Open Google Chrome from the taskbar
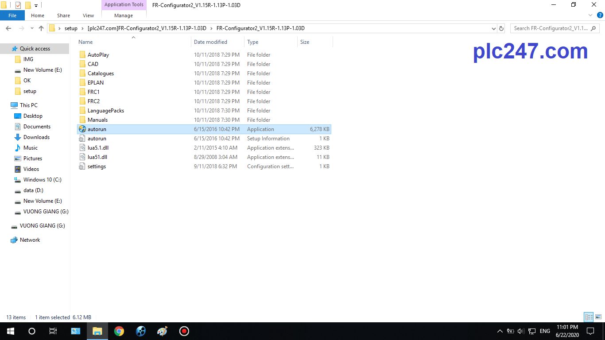605x340 pixels. (x=119, y=331)
